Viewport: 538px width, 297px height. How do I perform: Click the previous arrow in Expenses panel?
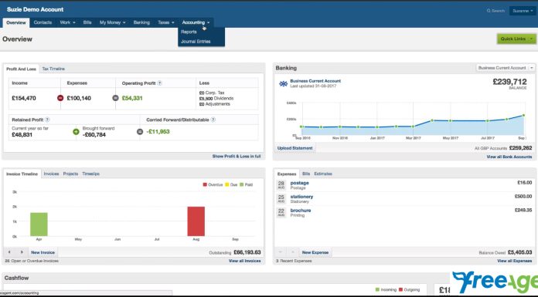click(x=281, y=252)
